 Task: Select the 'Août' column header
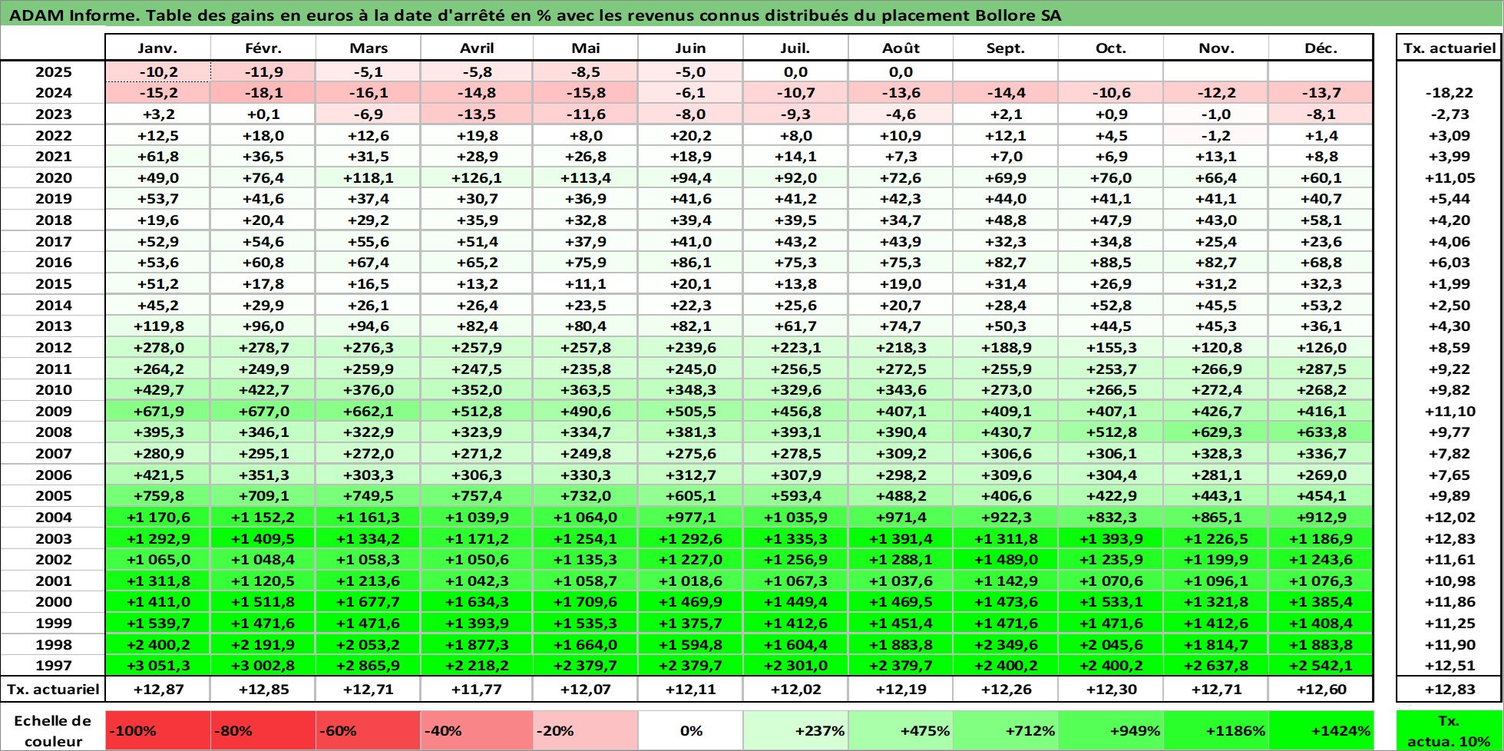[x=901, y=48]
